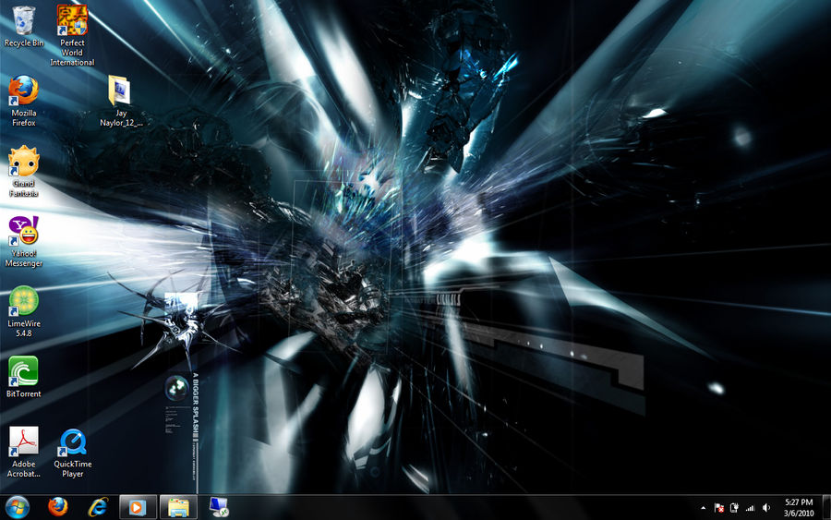Image resolution: width=831 pixels, height=520 pixels.
Task: Click the Mozilla Firefox desktop shortcut
Action: click(x=23, y=101)
